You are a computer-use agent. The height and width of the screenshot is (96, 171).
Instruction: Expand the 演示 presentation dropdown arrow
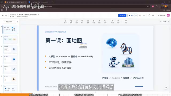136,15
